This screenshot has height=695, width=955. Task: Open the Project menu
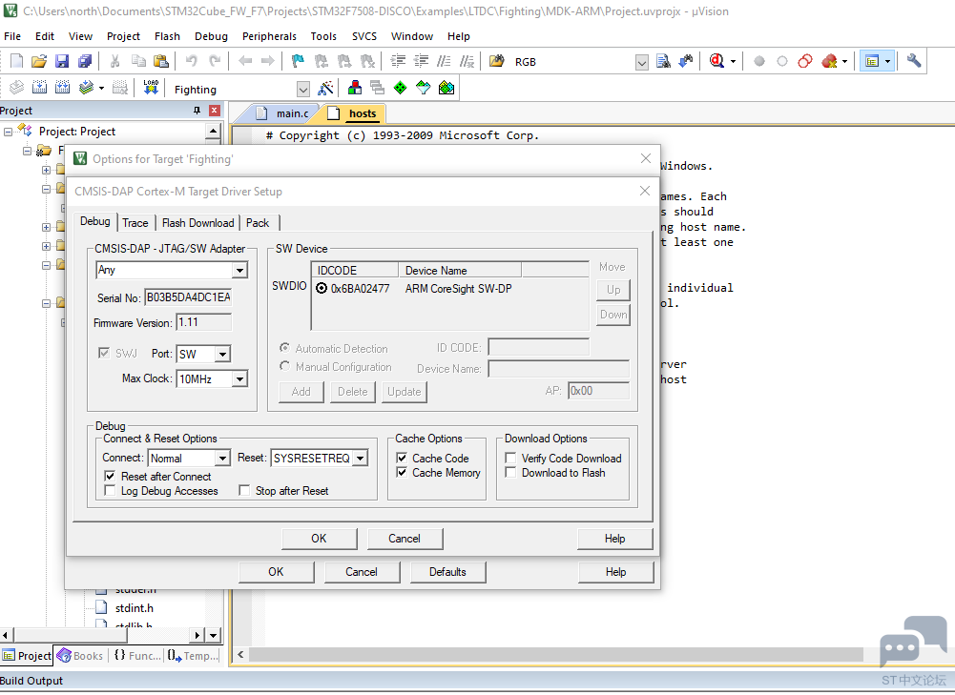123,36
